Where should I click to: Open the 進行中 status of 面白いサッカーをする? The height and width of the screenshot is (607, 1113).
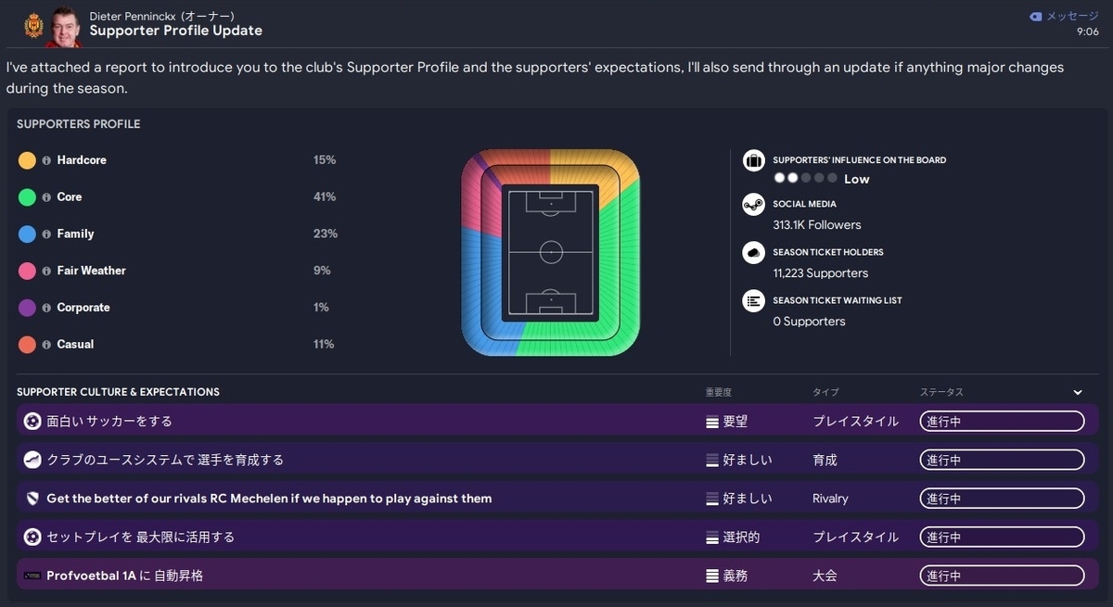[1002, 422]
